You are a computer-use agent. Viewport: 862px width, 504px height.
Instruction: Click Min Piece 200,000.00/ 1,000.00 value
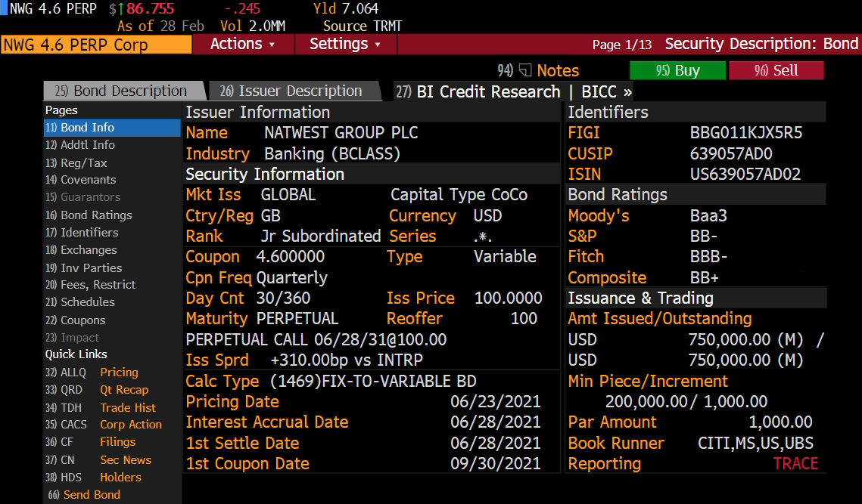tap(686, 402)
